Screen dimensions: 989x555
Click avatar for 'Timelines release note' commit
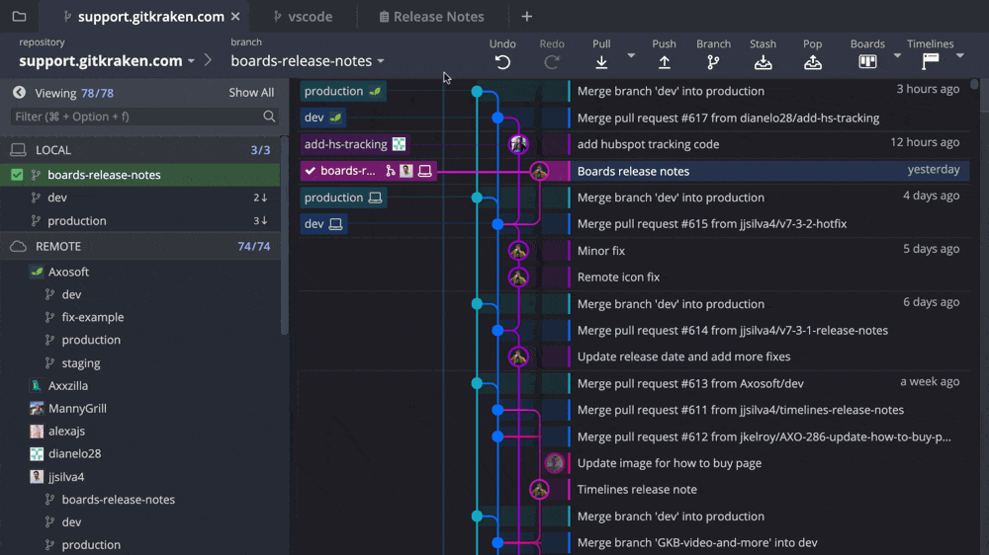pyautogui.click(x=539, y=490)
